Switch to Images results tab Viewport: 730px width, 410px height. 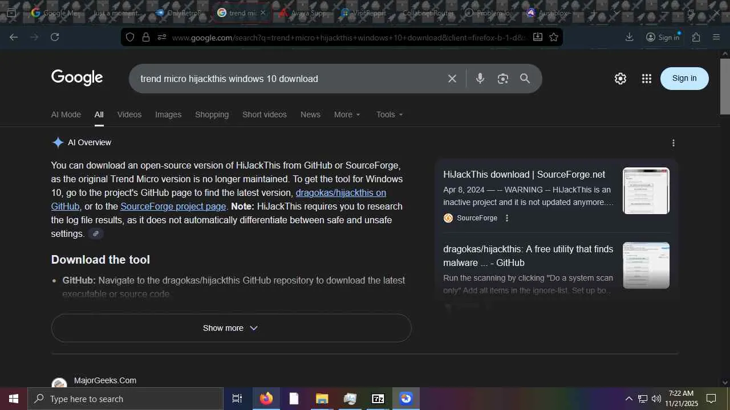(x=168, y=114)
